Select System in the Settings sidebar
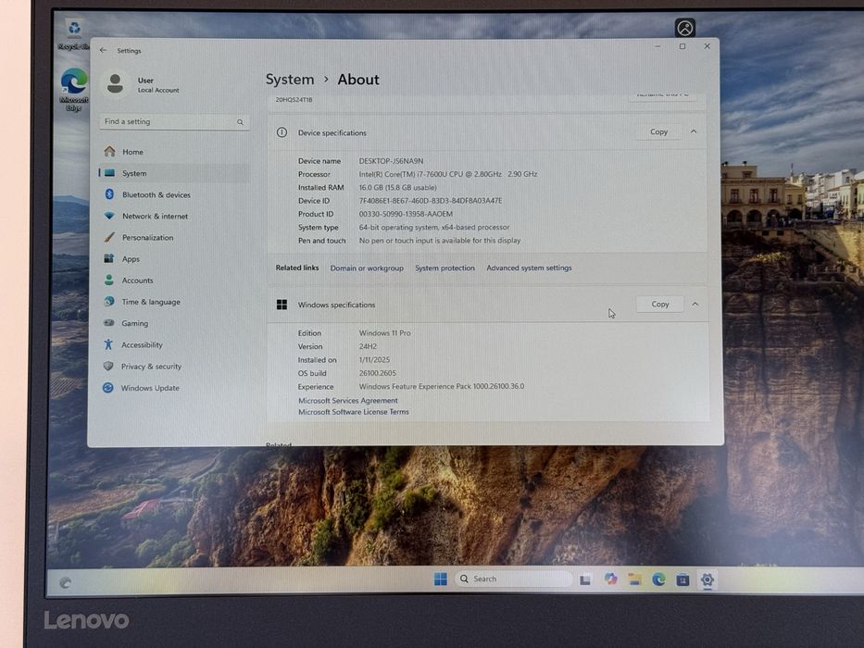This screenshot has height=648, width=864. tap(174, 173)
